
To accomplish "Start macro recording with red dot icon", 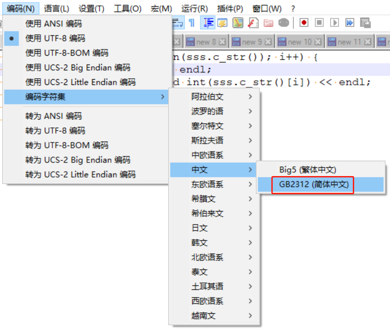I will click(304, 23).
